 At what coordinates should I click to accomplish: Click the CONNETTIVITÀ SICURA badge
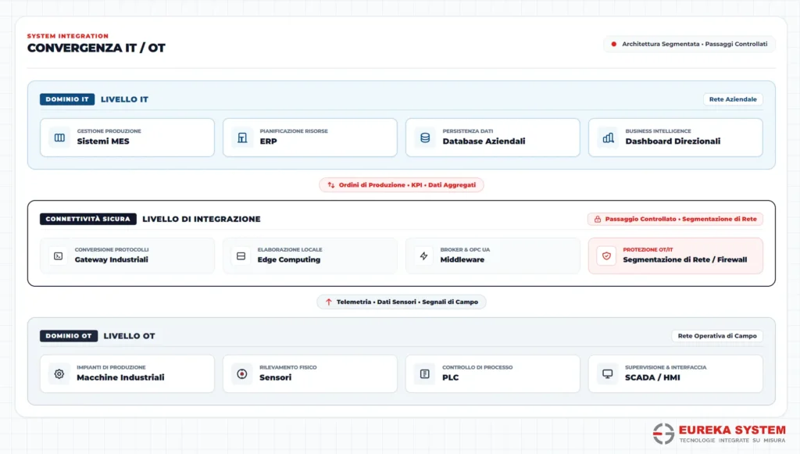point(88,219)
